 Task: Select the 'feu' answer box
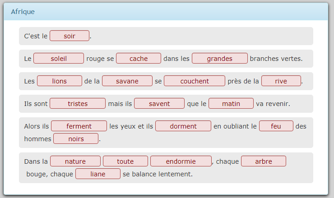point(276,126)
